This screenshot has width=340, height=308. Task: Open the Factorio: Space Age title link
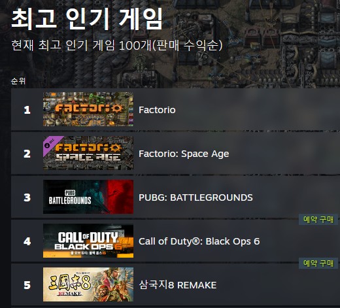[x=184, y=154]
